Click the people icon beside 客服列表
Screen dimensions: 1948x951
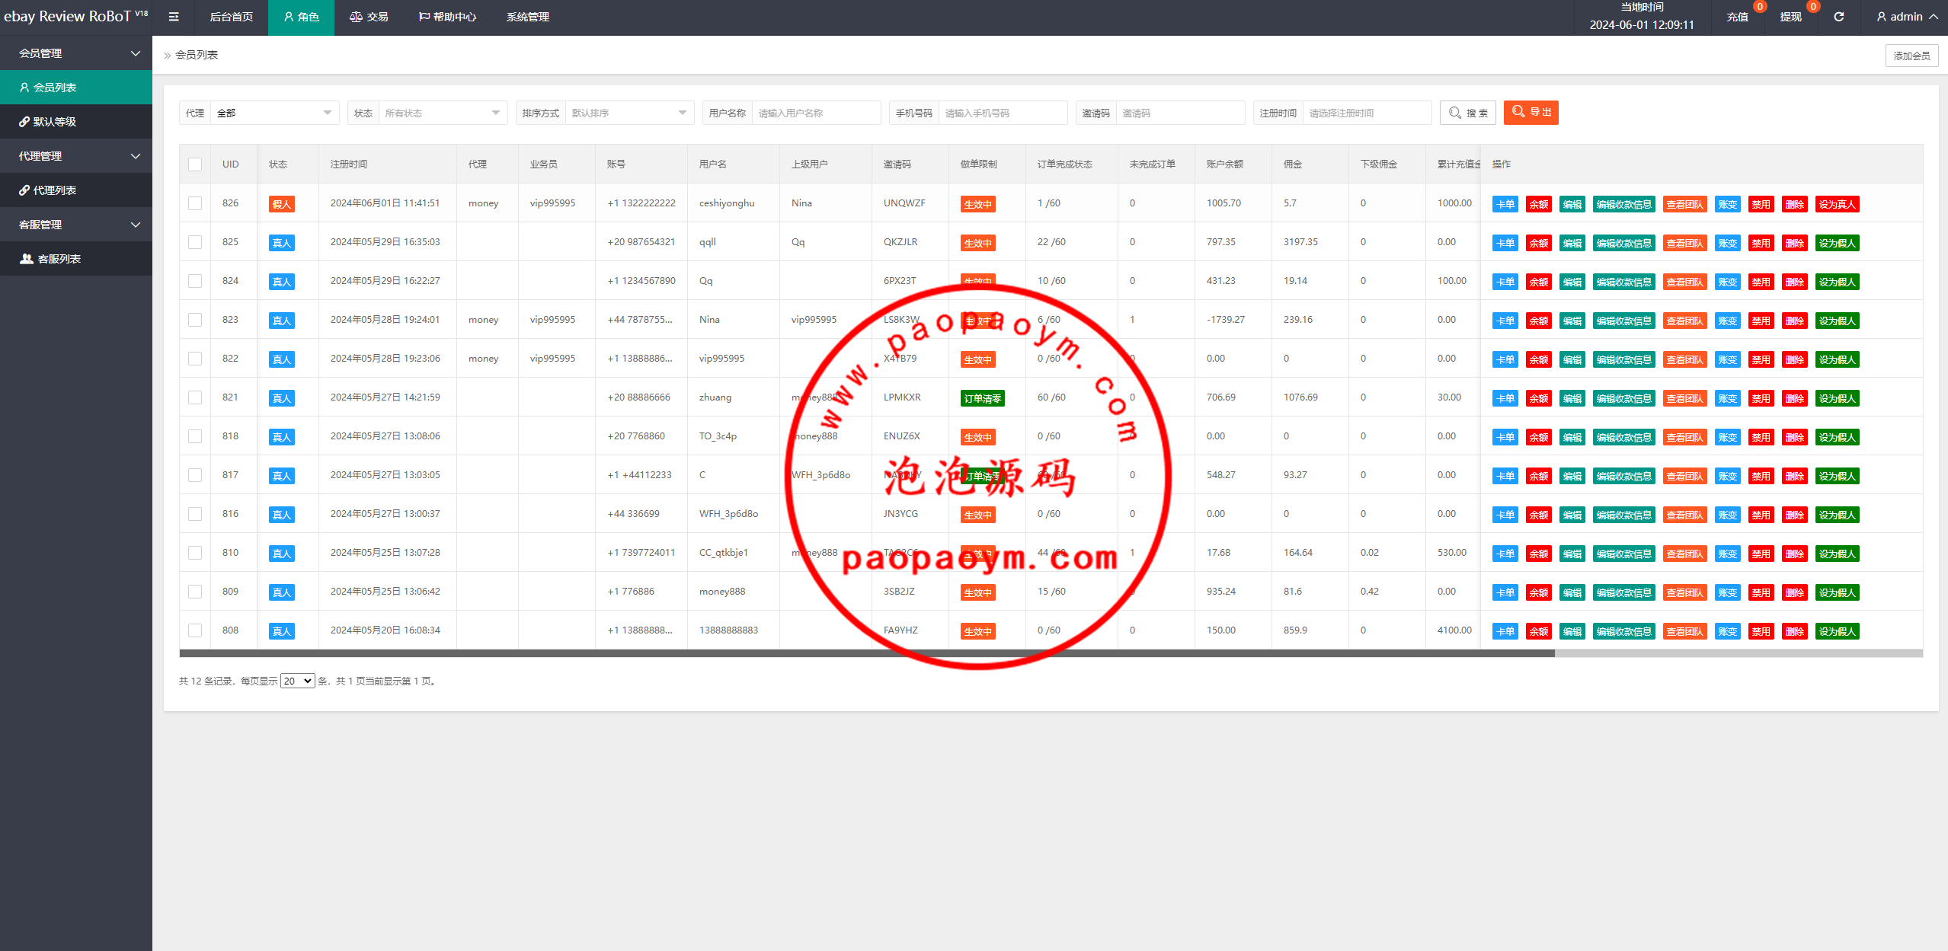click(26, 259)
